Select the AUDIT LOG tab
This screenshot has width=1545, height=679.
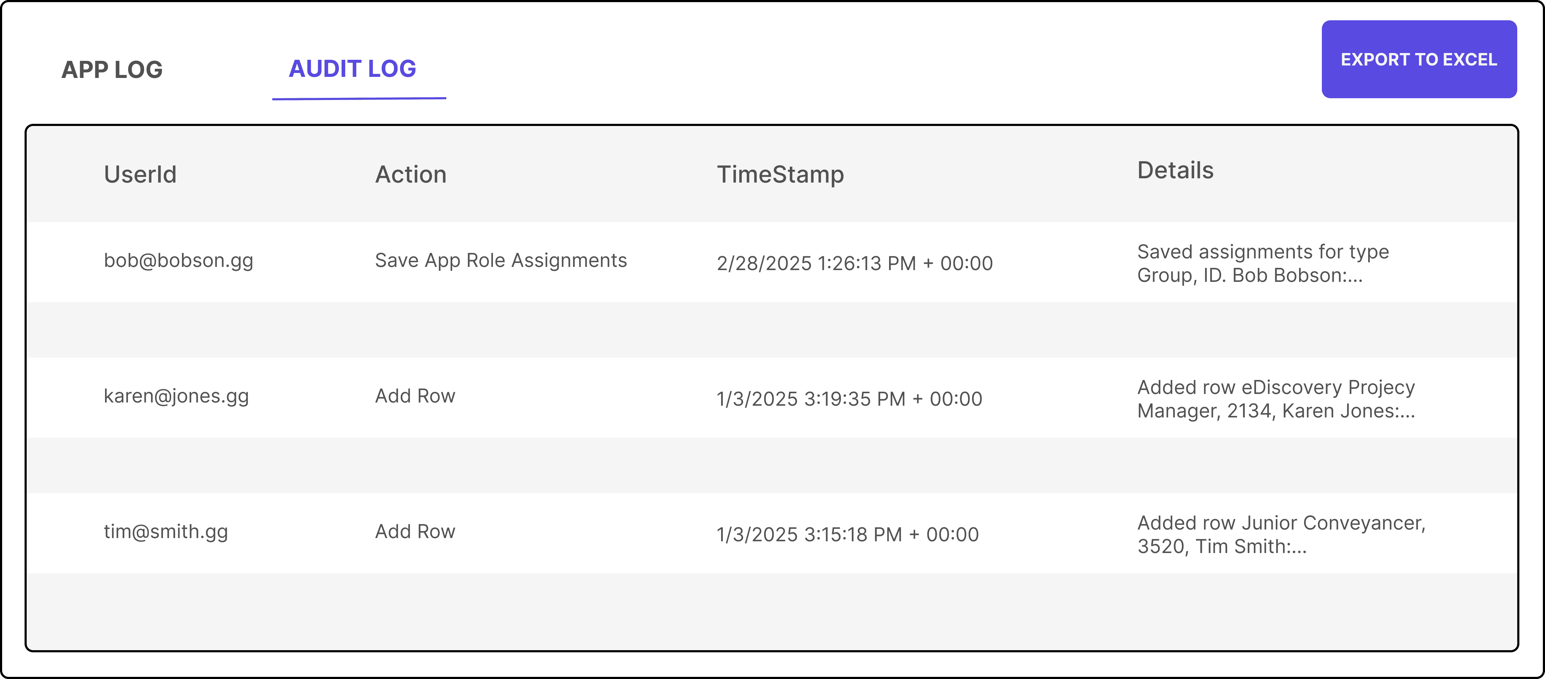pos(353,68)
